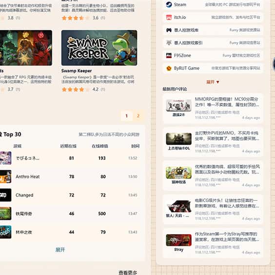This screenshot has height=275, width=275.
Task: Click the time column header
Action: 136,146
